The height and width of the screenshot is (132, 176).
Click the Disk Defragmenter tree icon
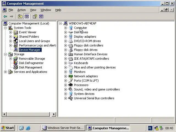click(x=16, y=63)
